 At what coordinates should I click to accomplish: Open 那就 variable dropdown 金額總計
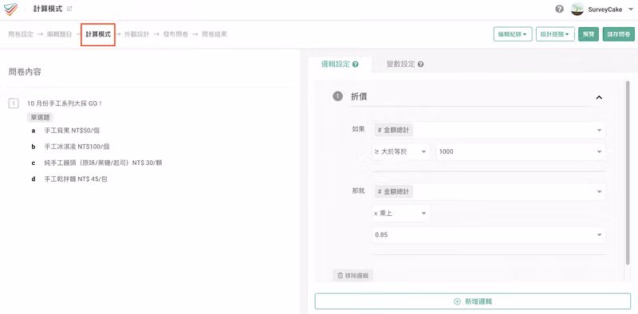pos(489,191)
